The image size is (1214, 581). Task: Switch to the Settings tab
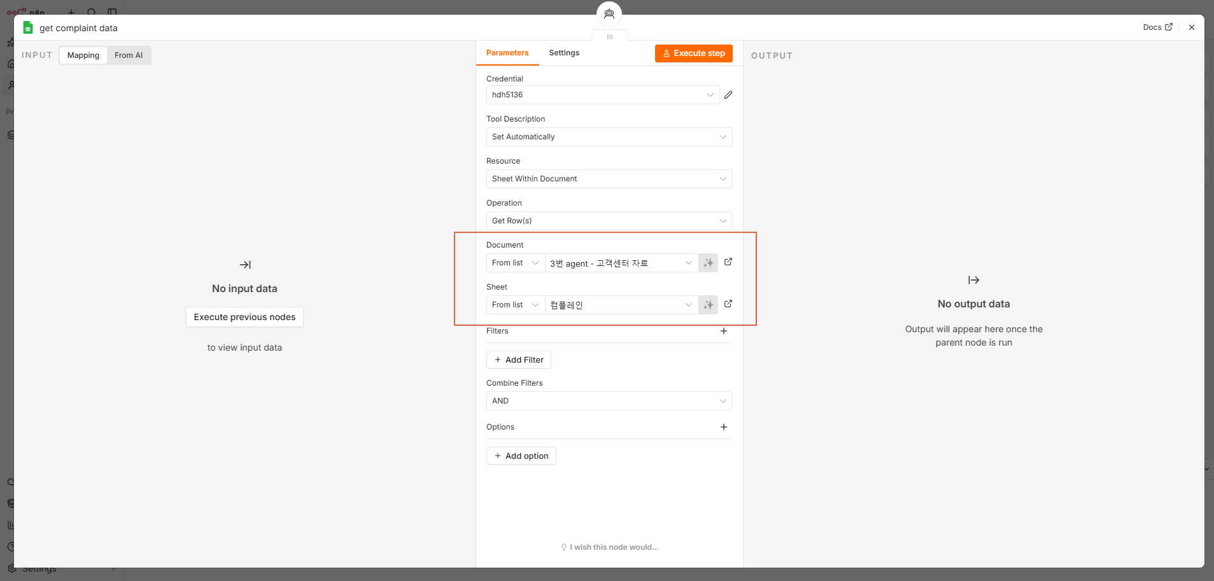click(564, 53)
